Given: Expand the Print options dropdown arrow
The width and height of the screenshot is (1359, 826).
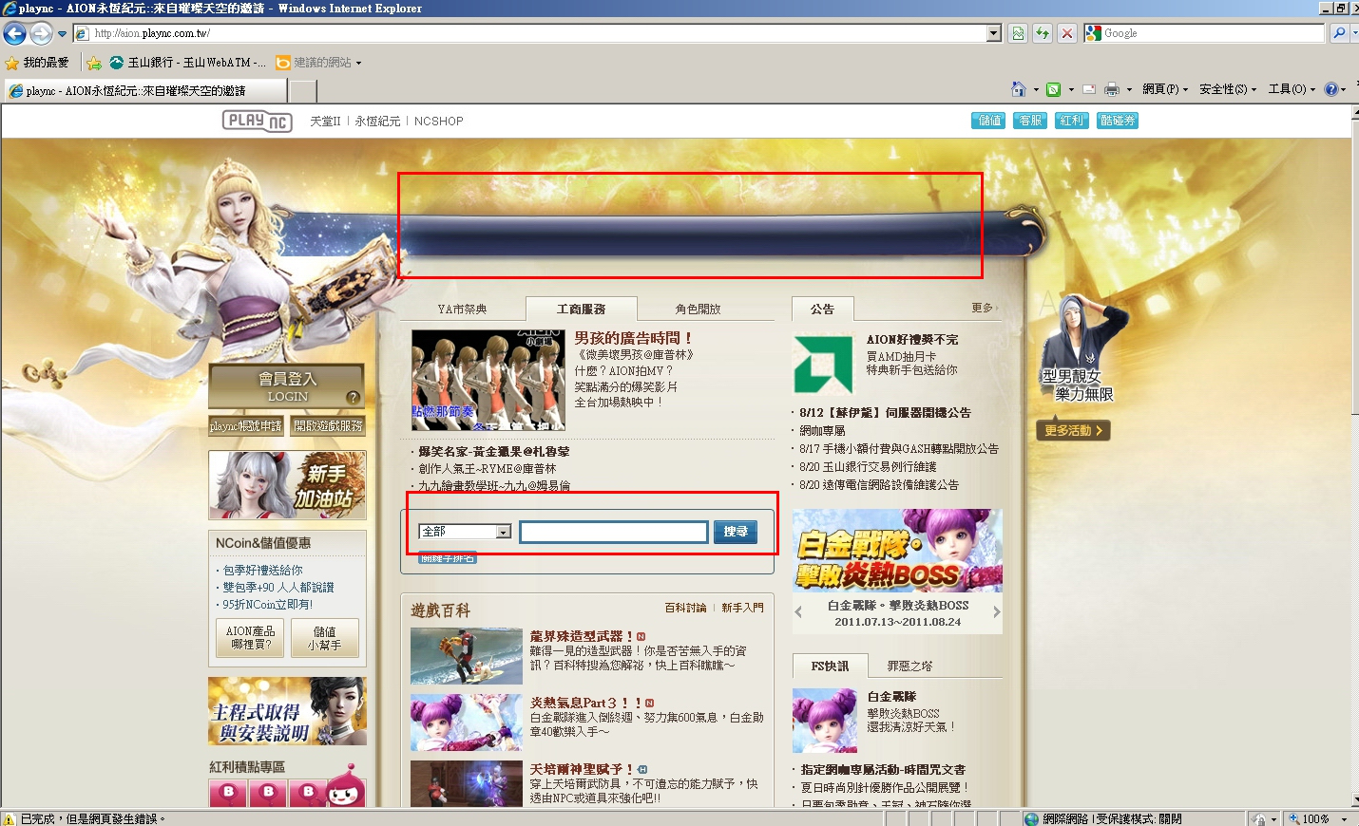Looking at the screenshot, I should click(x=1129, y=90).
